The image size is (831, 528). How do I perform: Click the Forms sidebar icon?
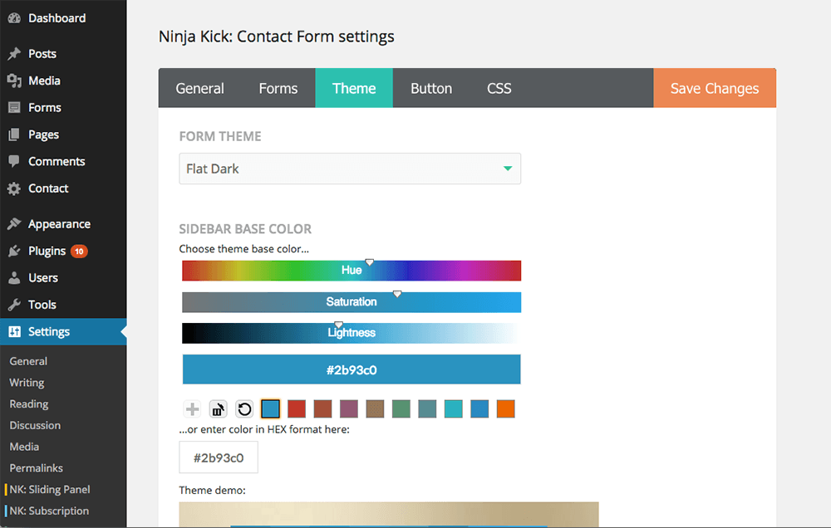[x=14, y=107]
